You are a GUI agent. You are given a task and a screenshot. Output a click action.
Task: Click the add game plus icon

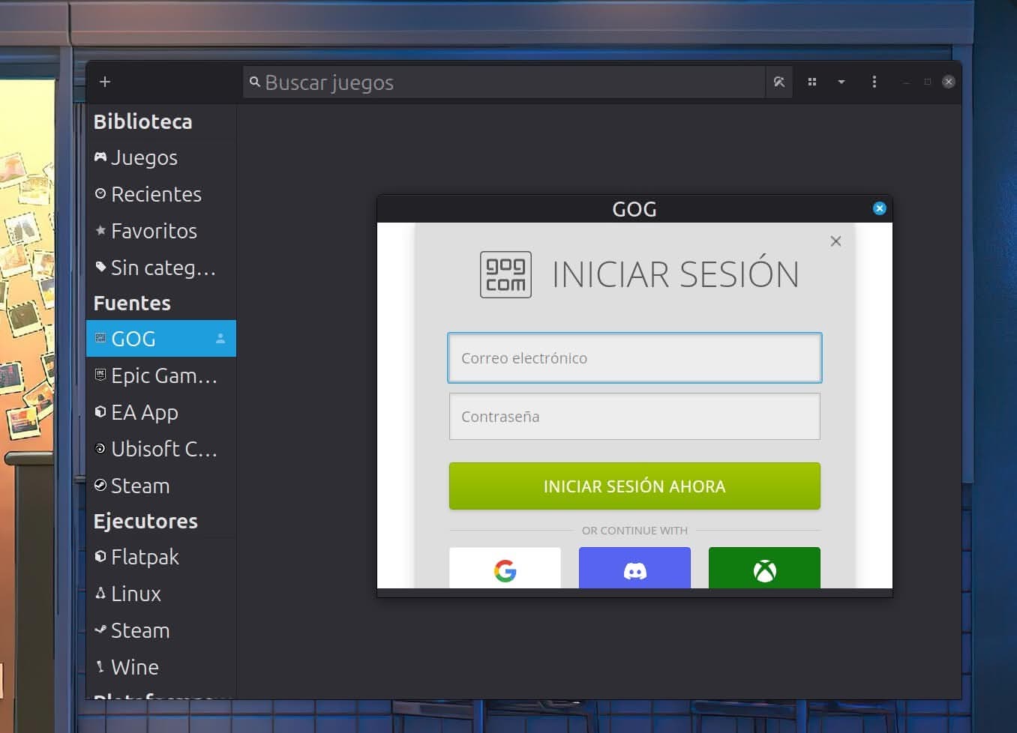click(105, 82)
